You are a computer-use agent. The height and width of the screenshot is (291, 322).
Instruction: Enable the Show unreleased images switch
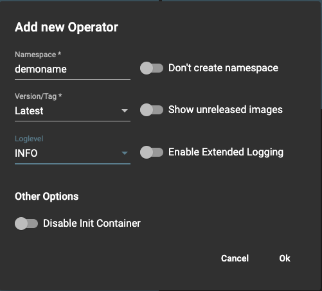tap(152, 110)
